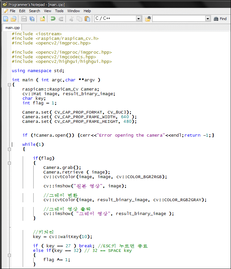Collapse the main function fold marker
231x269 pixels.
[10, 84]
